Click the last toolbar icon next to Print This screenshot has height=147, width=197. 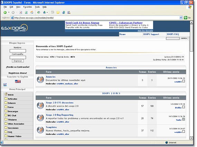[69, 12]
